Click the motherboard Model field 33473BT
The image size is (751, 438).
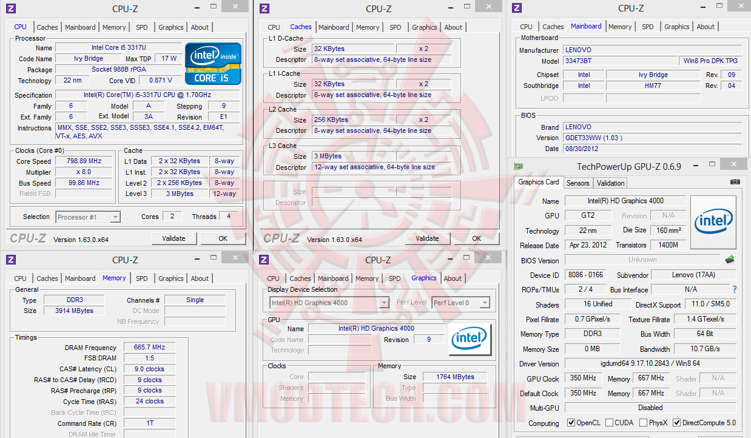620,61
